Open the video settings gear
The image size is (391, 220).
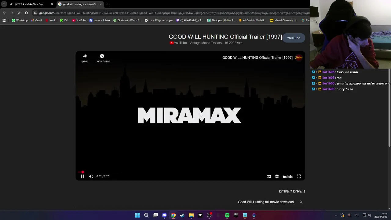tap(277, 176)
